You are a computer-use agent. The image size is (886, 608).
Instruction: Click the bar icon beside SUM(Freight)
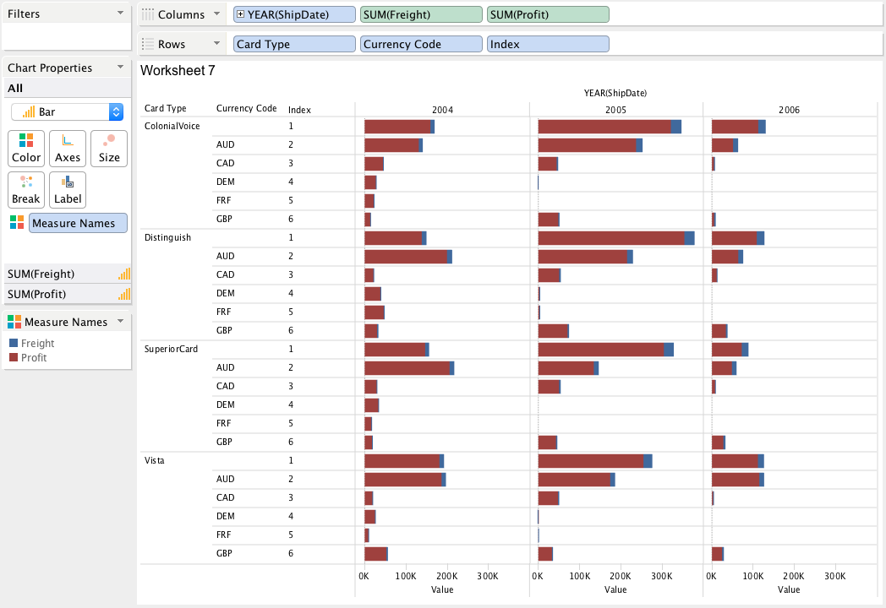(124, 274)
